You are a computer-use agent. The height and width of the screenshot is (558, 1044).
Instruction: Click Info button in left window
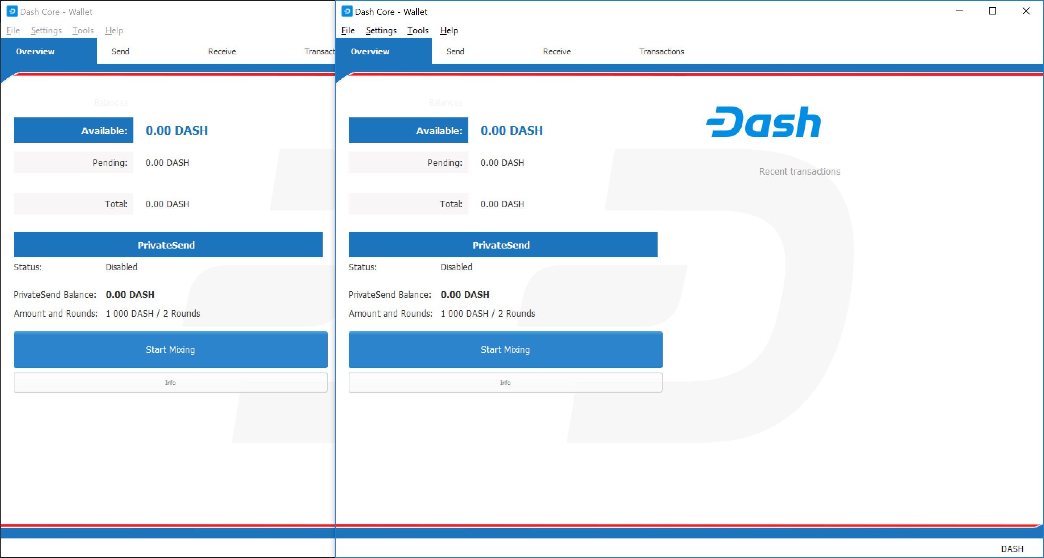pyautogui.click(x=170, y=383)
